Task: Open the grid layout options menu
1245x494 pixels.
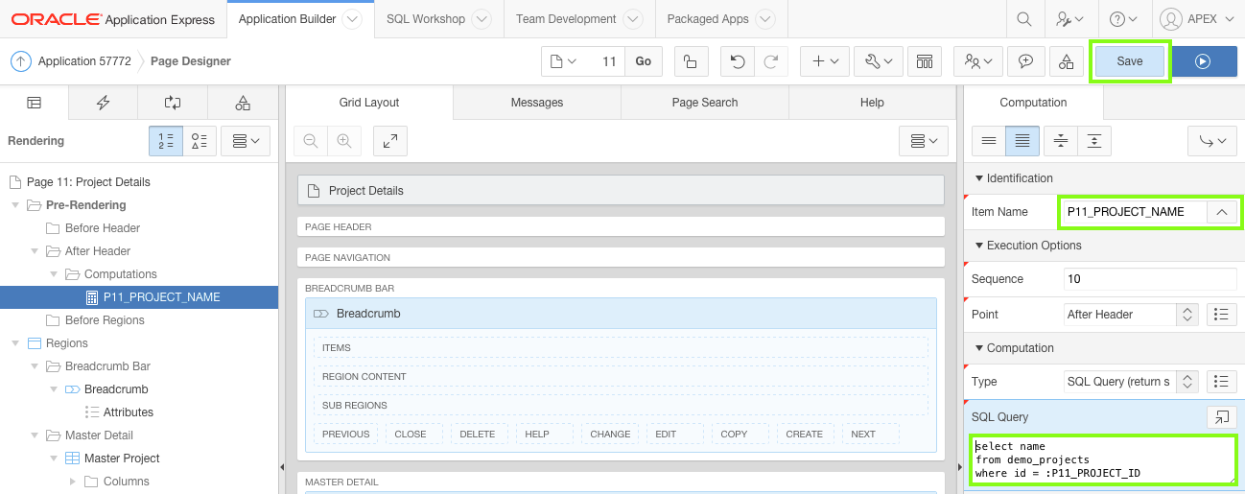Action: (x=924, y=141)
